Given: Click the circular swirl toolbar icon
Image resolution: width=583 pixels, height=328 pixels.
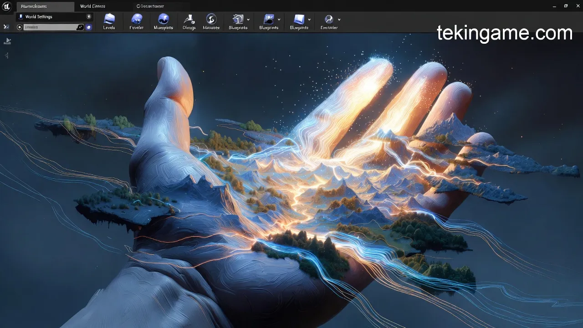Looking at the screenshot, I should click(x=211, y=19).
